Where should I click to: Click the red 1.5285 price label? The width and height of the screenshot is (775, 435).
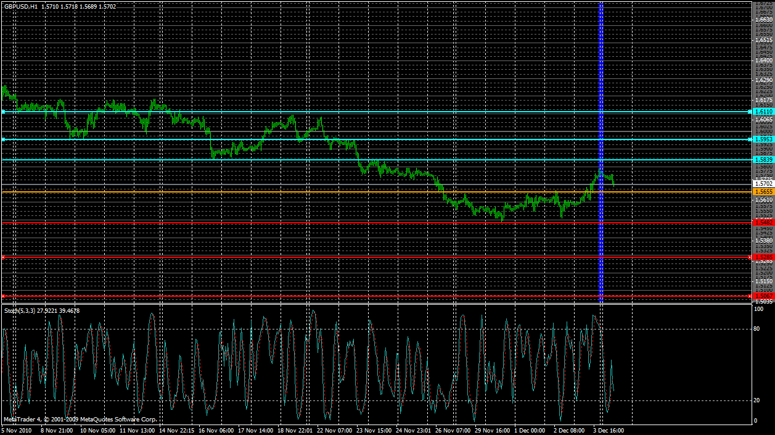pyautogui.click(x=763, y=257)
